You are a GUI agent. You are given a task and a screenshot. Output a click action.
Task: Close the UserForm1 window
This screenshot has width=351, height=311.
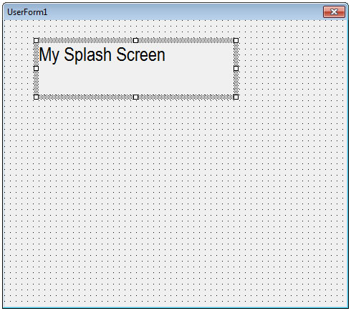334,12
